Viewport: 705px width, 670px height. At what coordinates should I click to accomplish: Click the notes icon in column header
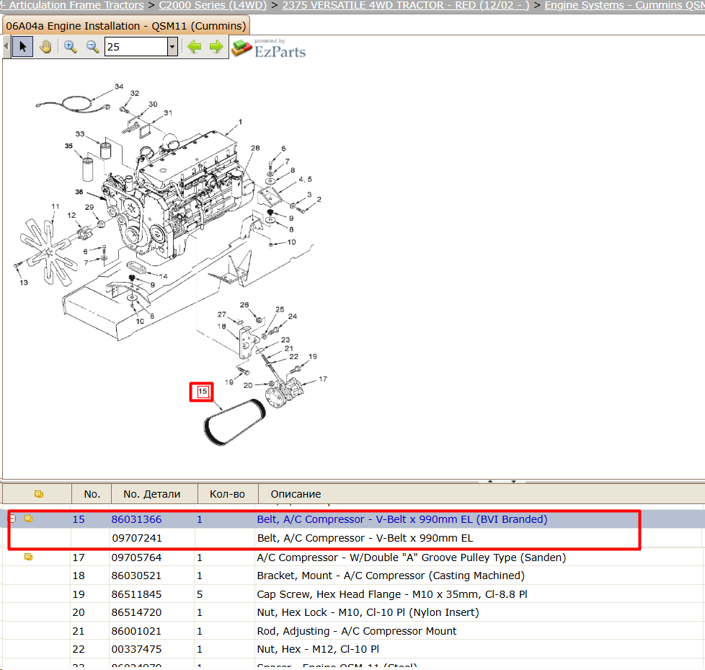click(39, 494)
